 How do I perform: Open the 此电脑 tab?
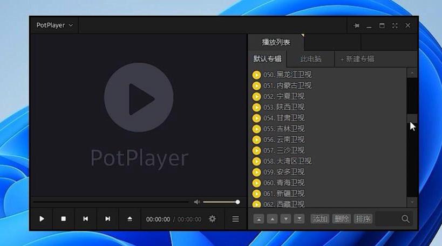click(x=311, y=59)
